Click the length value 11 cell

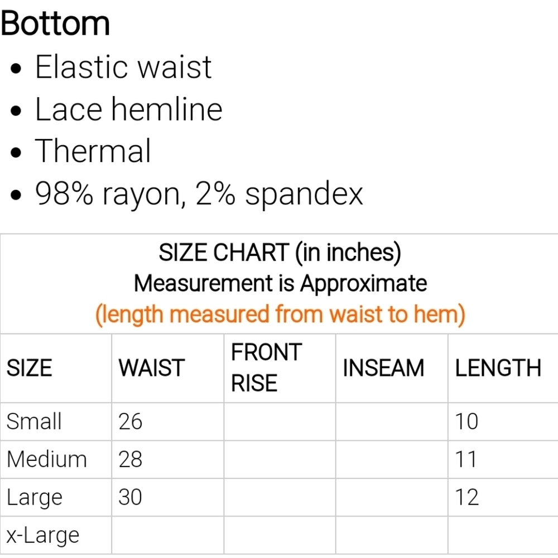tap(466, 459)
